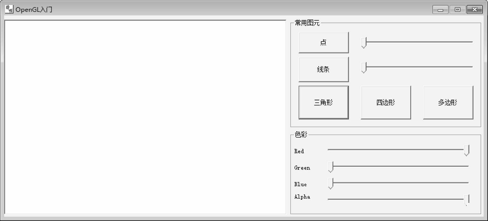Image resolution: width=488 pixels, height=221 pixels.
Task: Click the Green slider thumb
Action: (x=330, y=167)
